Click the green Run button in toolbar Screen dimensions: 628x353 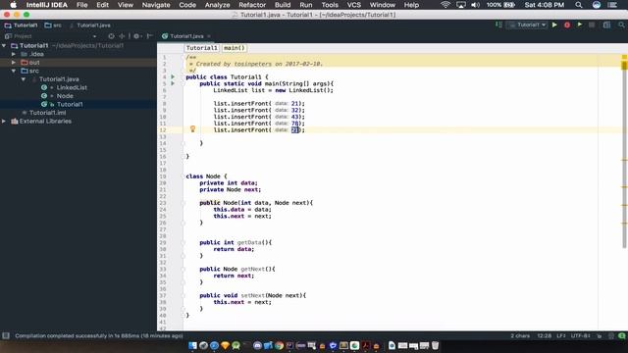coord(554,25)
